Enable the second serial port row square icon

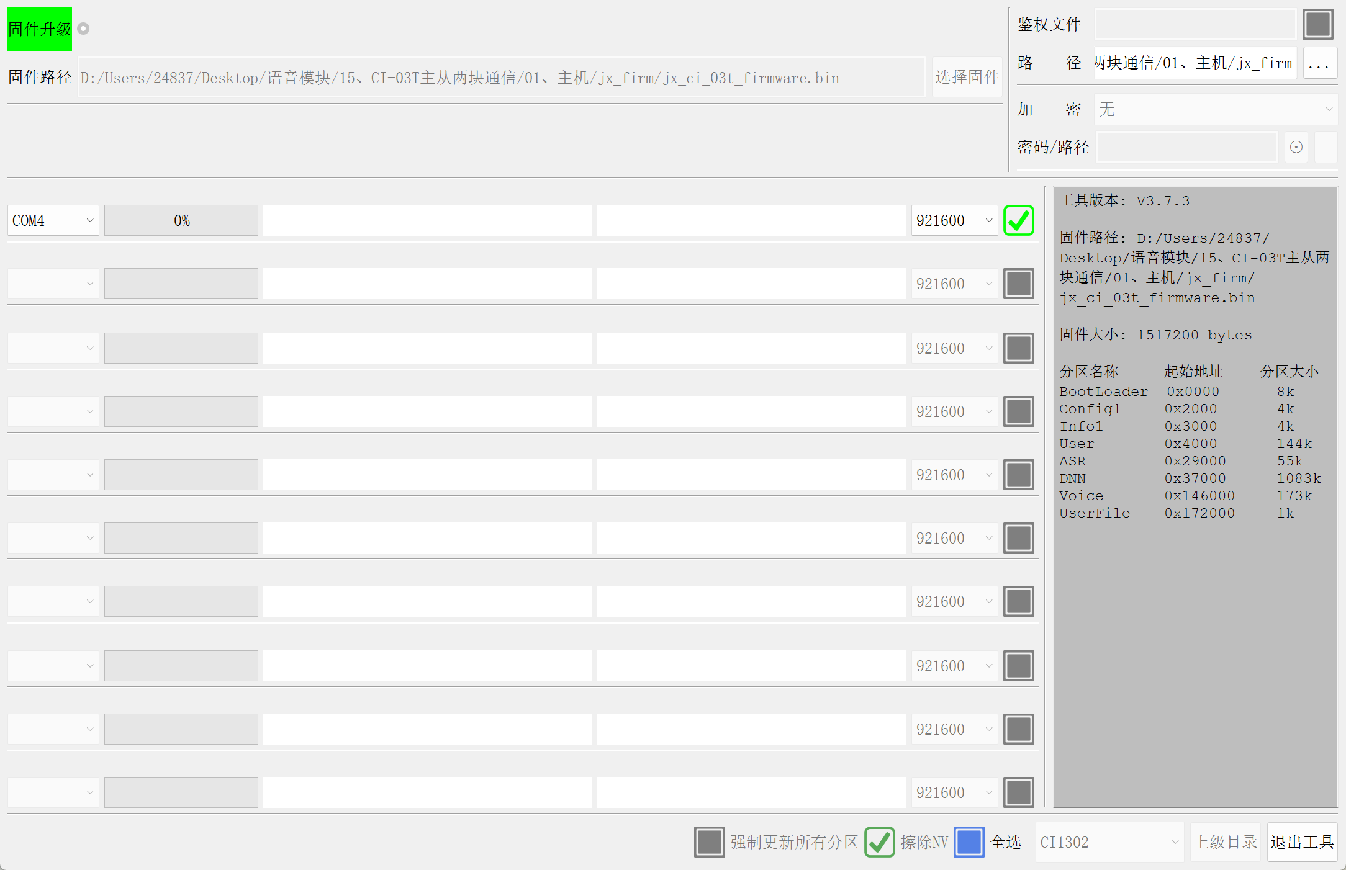pos(1018,284)
